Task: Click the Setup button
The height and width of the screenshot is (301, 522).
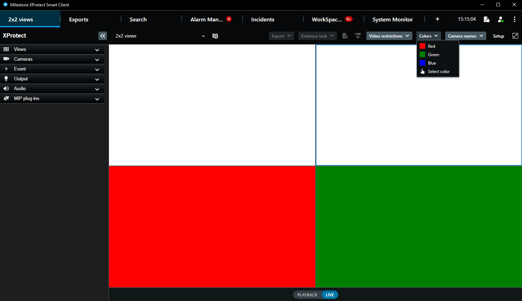Action: tap(499, 36)
